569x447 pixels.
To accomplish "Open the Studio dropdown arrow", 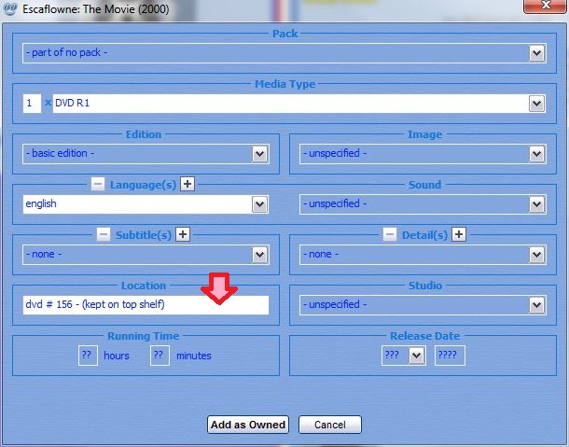I will pos(536,305).
